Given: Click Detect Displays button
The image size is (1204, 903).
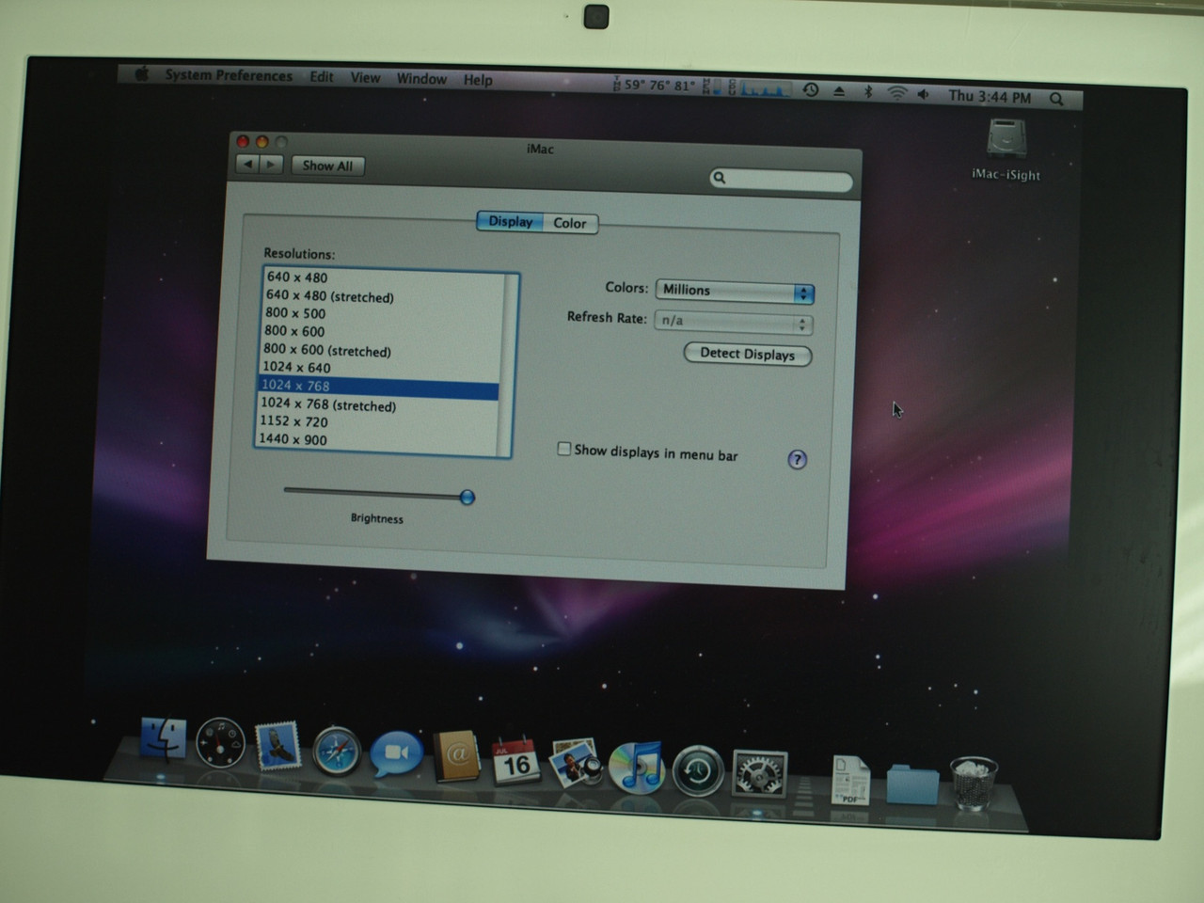Looking at the screenshot, I should (x=748, y=355).
